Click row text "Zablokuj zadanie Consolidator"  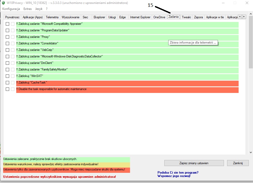[x=37, y=43]
